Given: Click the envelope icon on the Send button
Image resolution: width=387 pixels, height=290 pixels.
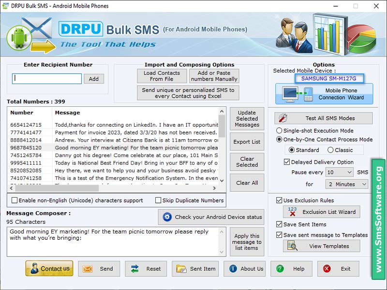Looking at the screenshot, I should point(89,269).
